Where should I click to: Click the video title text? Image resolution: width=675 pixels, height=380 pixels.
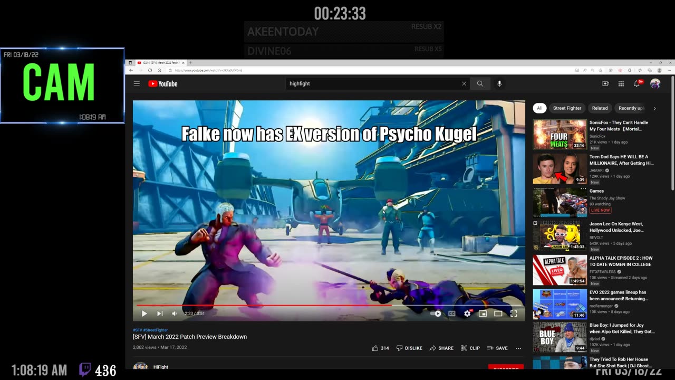click(190, 337)
